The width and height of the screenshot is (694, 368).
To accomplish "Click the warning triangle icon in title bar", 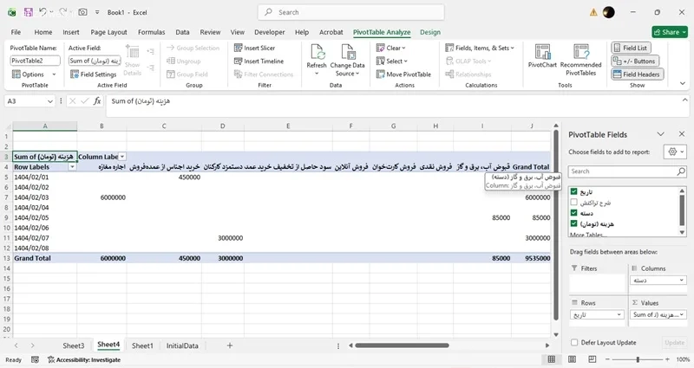I will [x=593, y=12].
